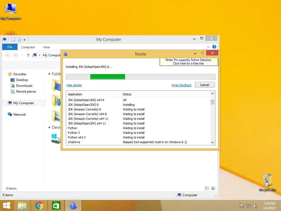Launch Google Chrome from the taskbar
Screen dimensions: 281x211
pos(39,206)
